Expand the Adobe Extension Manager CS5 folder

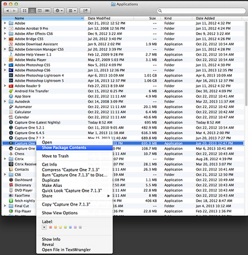[5, 49]
